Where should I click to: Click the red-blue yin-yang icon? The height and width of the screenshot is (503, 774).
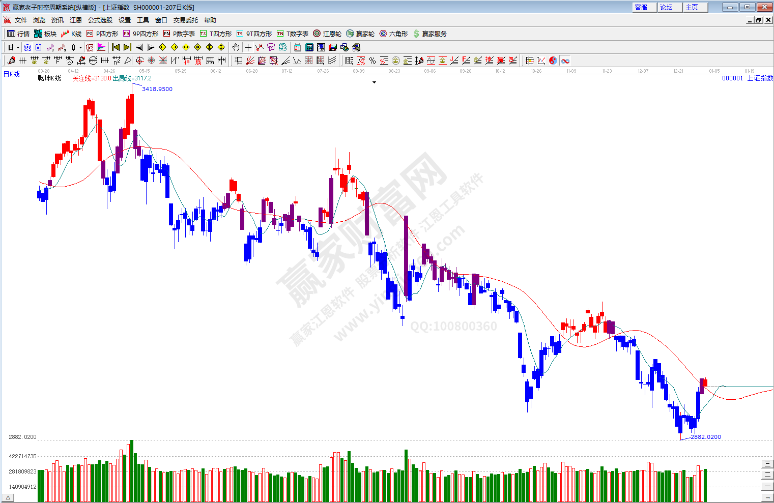pyautogui.click(x=553, y=61)
